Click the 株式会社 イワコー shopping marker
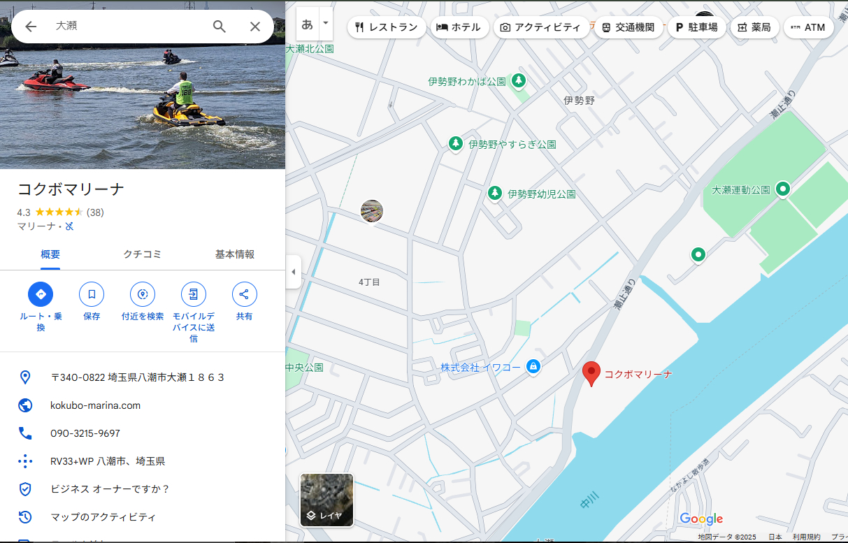Viewport: 848px width, 543px height. pyautogui.click(x=533, y=366)
